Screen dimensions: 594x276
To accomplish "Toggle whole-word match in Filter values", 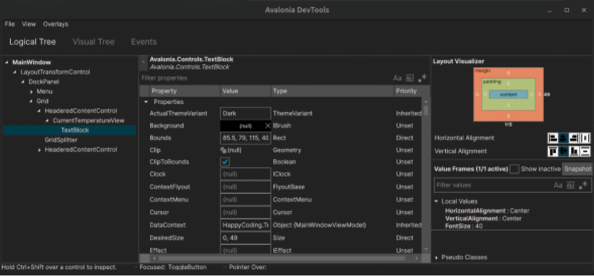I will [570, 185].
